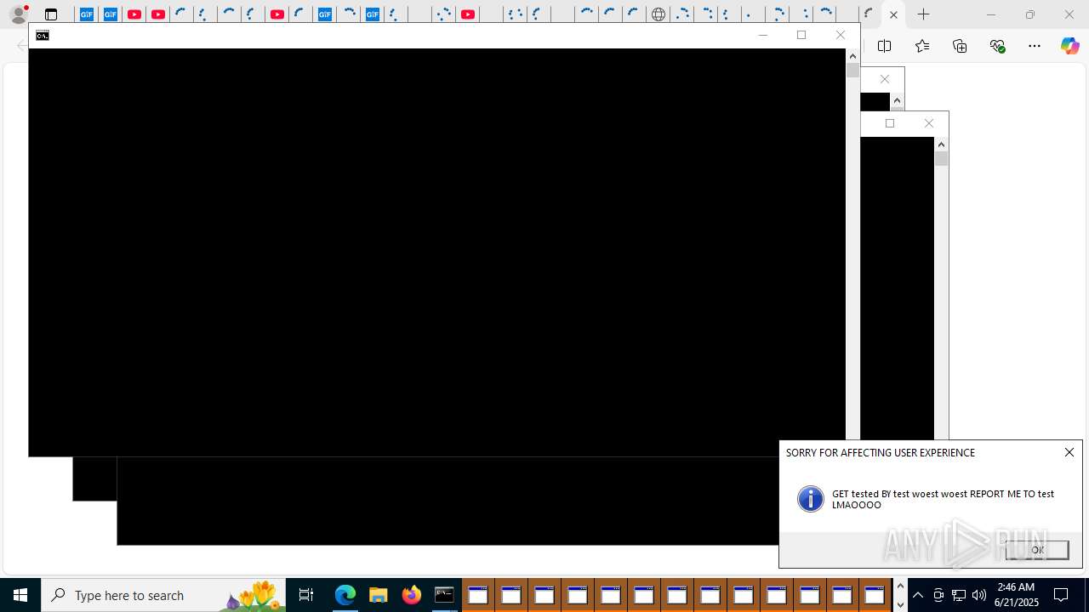Open the Windows notification center
Image resolution: width=1089 pixels, height=612 pixels.
coord(1062,595)
